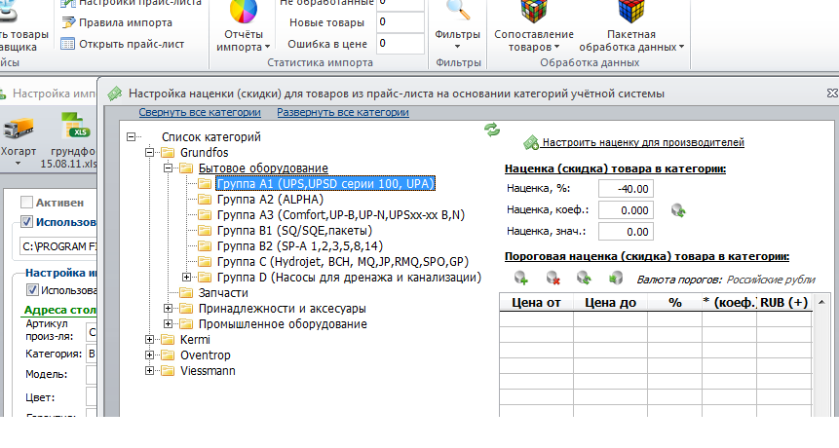Image resolution: width=839 pixels, height=448 pixels.
Task: Click the Категория input field
Action: [92, 354]
